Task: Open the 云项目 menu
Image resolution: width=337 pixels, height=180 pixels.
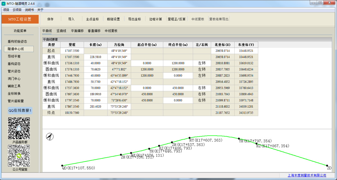Action: [17, 10]
